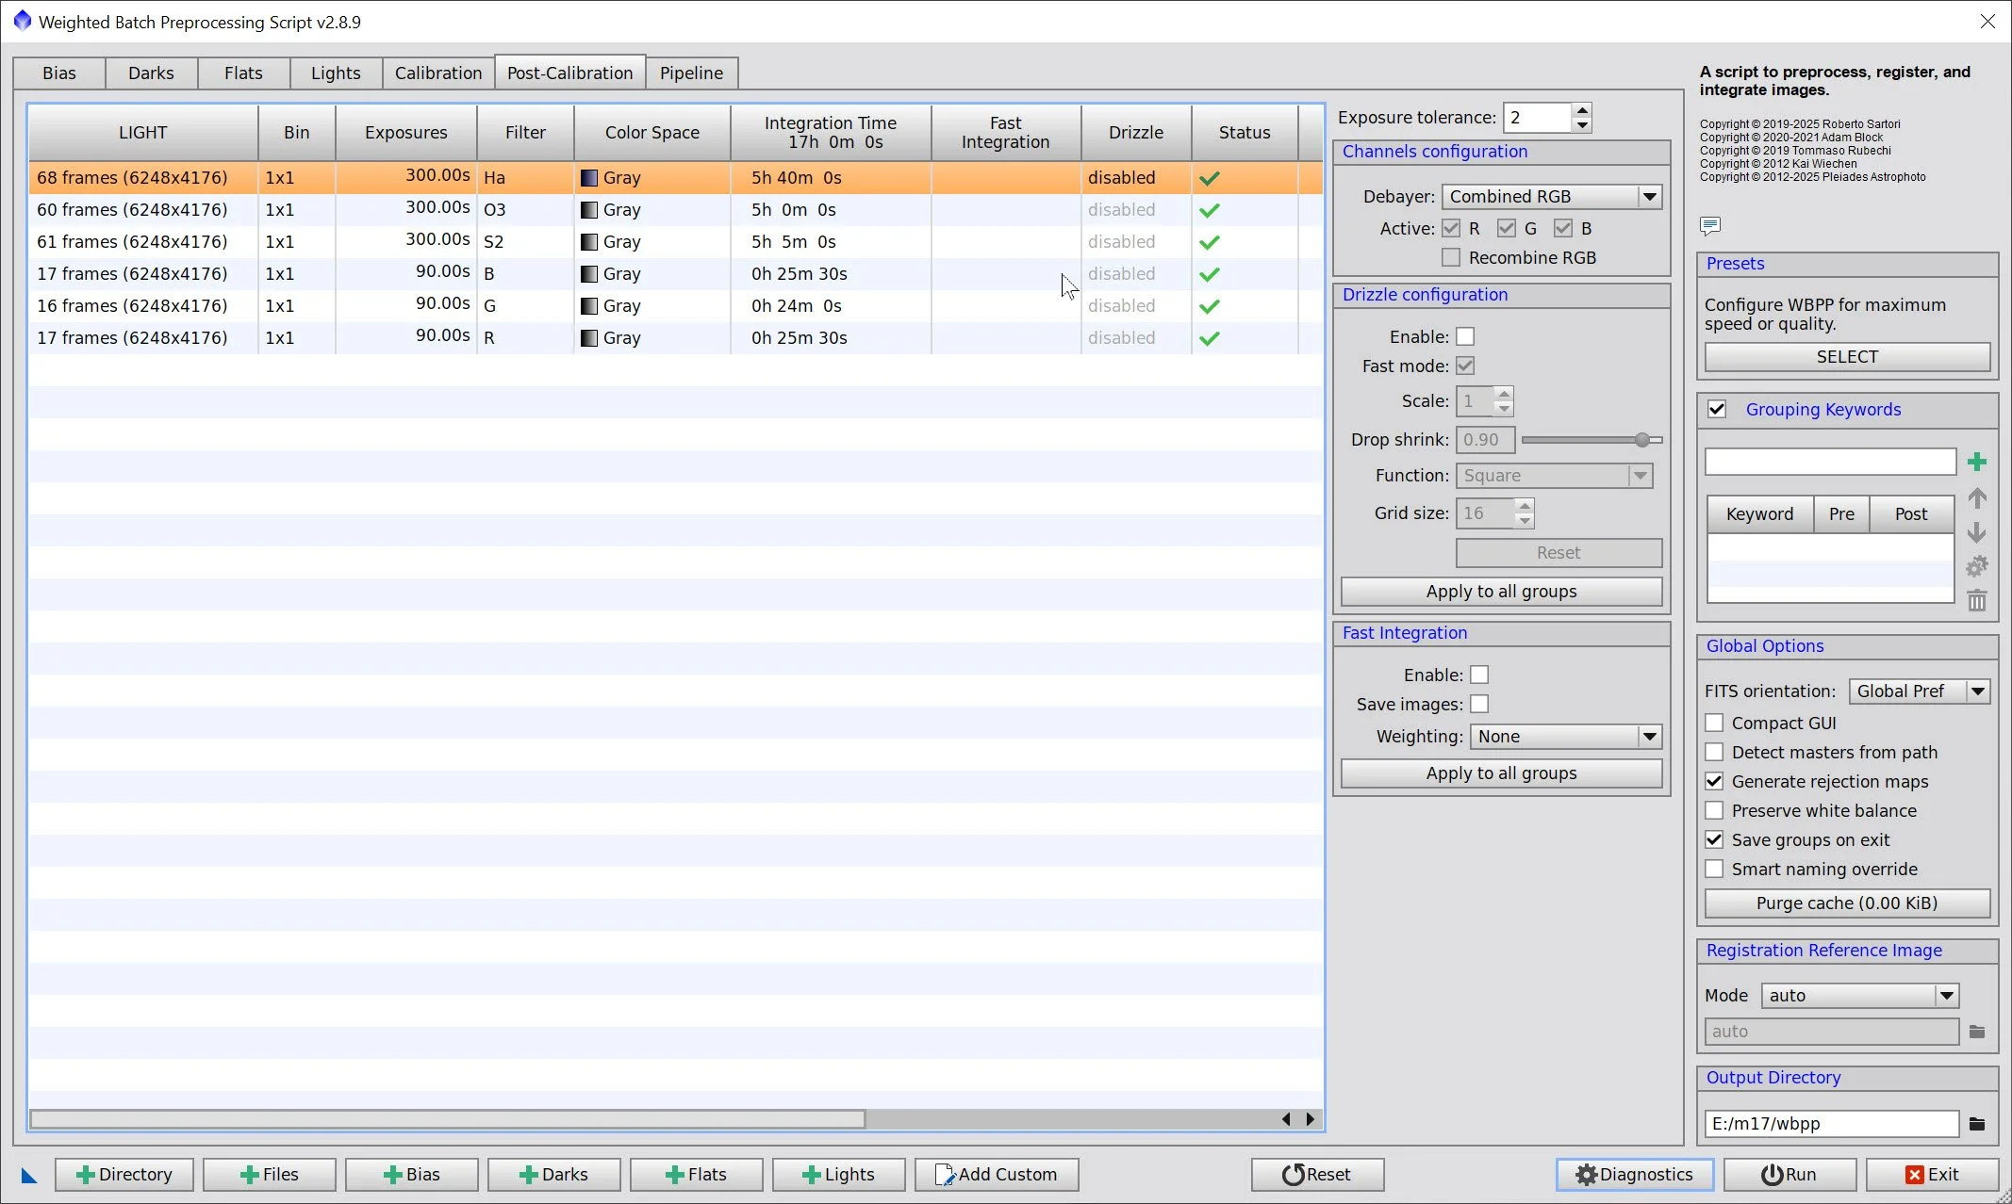The height and width of the screenshot is (1204, 2012).
Task: Click the Drop shrink slider handle
Action: coord(1642,440)
